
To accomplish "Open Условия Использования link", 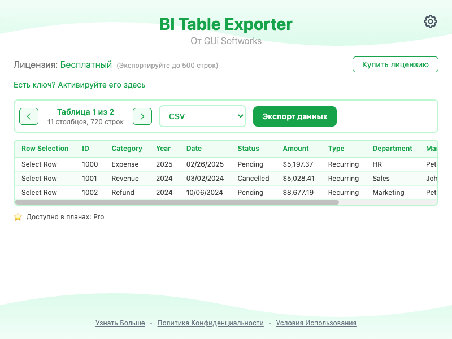I will [x=316, y=323].
